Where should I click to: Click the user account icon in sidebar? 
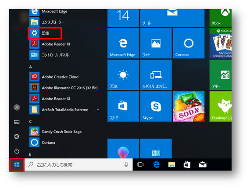17,107
